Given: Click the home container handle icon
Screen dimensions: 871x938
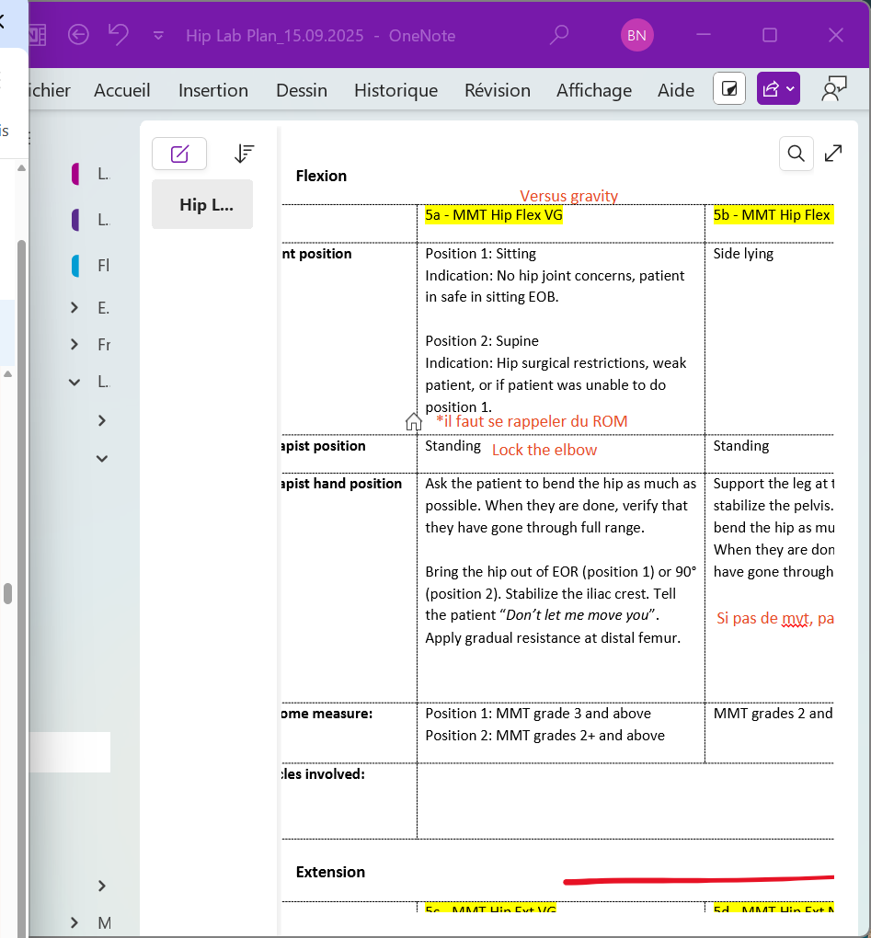Looking at the screenshot, I should (413, 422).
